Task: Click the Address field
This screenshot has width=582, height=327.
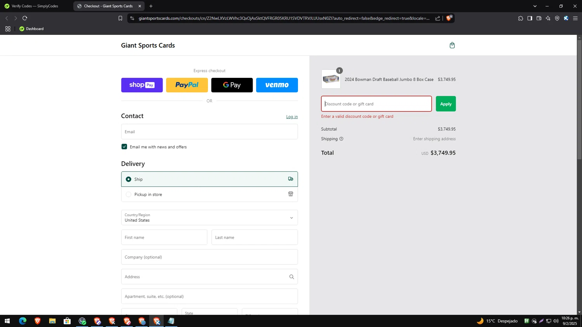Action: coord(210,277)
